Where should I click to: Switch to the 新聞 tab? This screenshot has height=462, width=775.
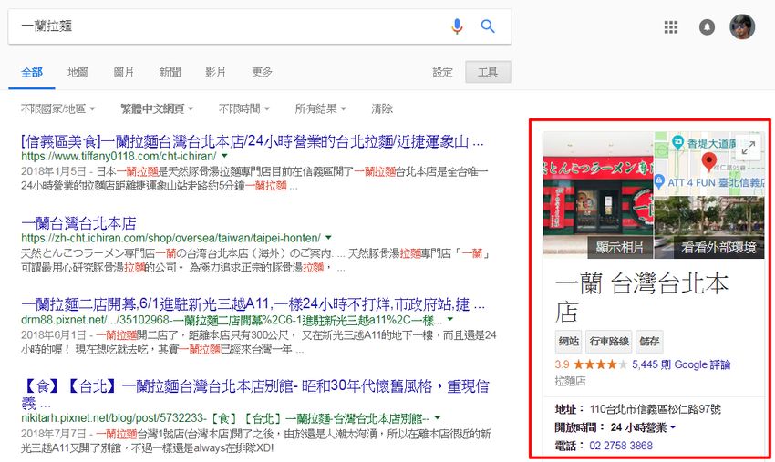click(170, 72)
